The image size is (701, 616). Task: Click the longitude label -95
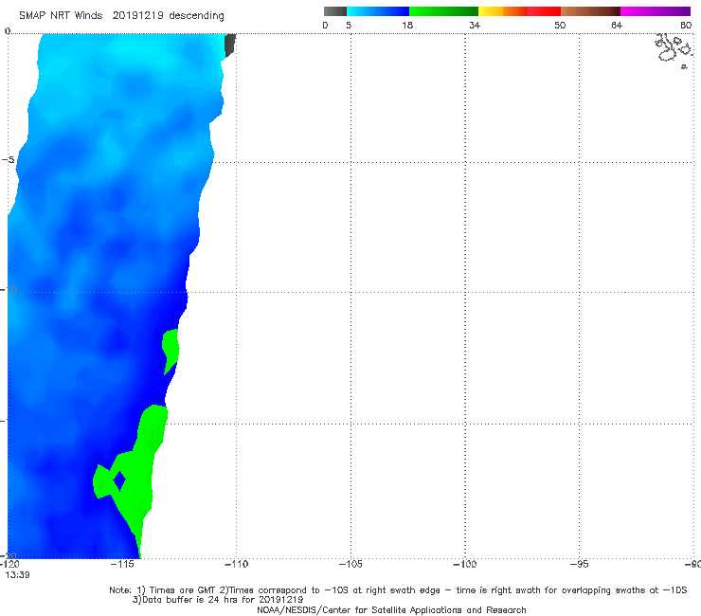pos(579,564)
